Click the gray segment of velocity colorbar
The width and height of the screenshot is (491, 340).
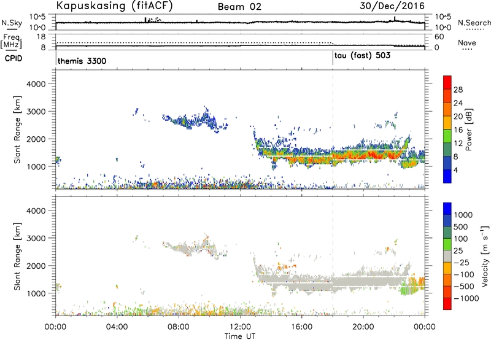click(447, 256)
